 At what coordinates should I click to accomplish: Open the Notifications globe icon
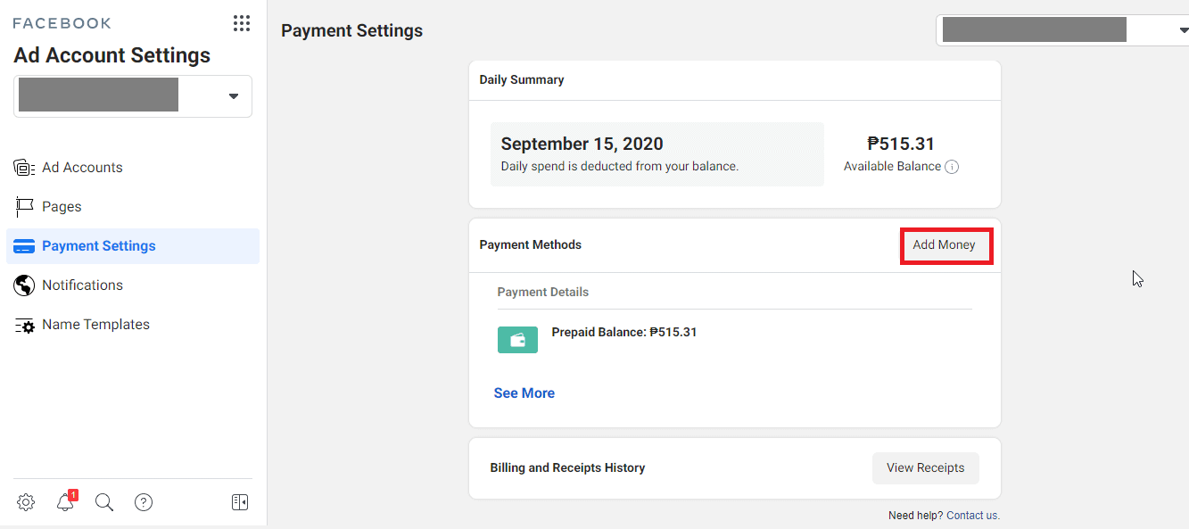point(23,285)
